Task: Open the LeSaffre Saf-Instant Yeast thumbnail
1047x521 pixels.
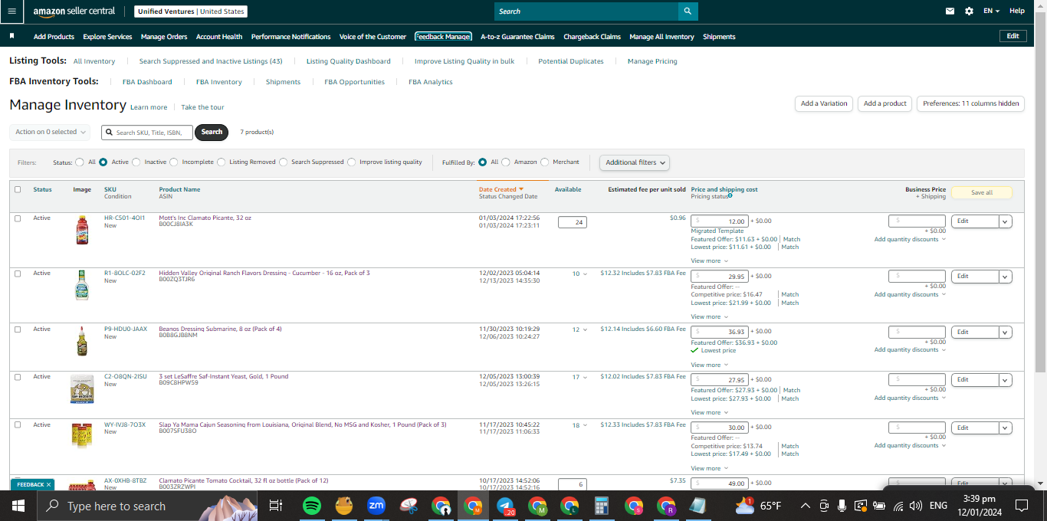Action: (x=82, y=389)
